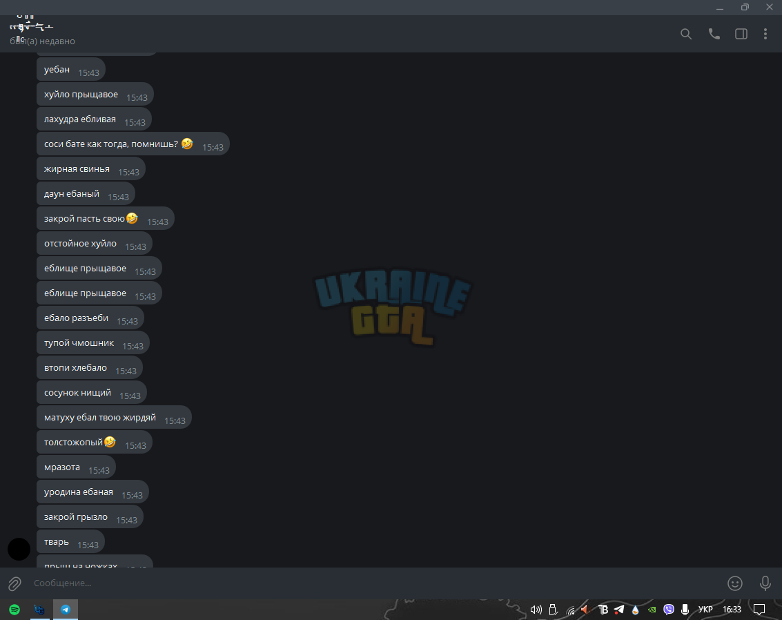Open Spotify from the taskbar
This screenshot has width=782, height=620.
(14, 610)
